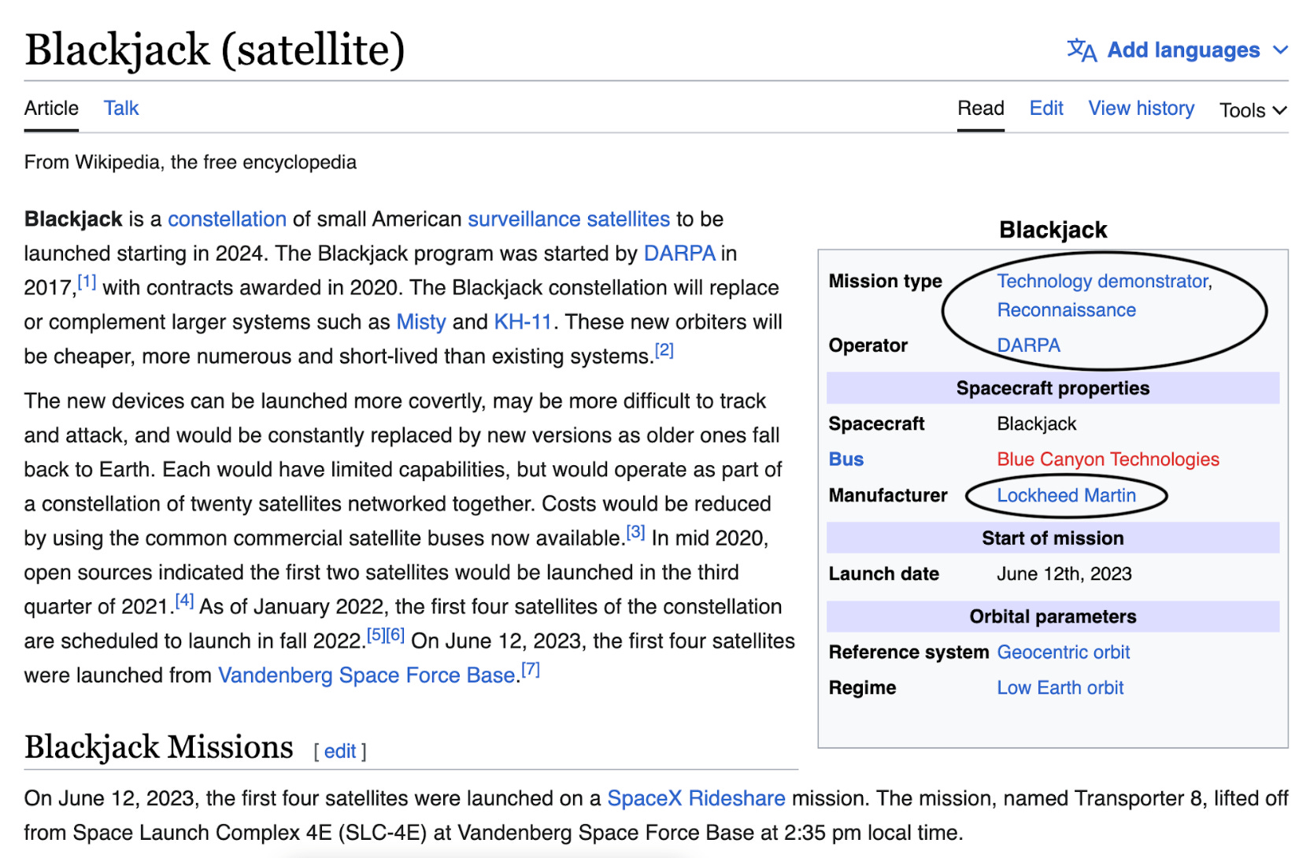1310x858 pixels.
Task: Click DARPA in the Operator row
Action: click(1028, 346)
